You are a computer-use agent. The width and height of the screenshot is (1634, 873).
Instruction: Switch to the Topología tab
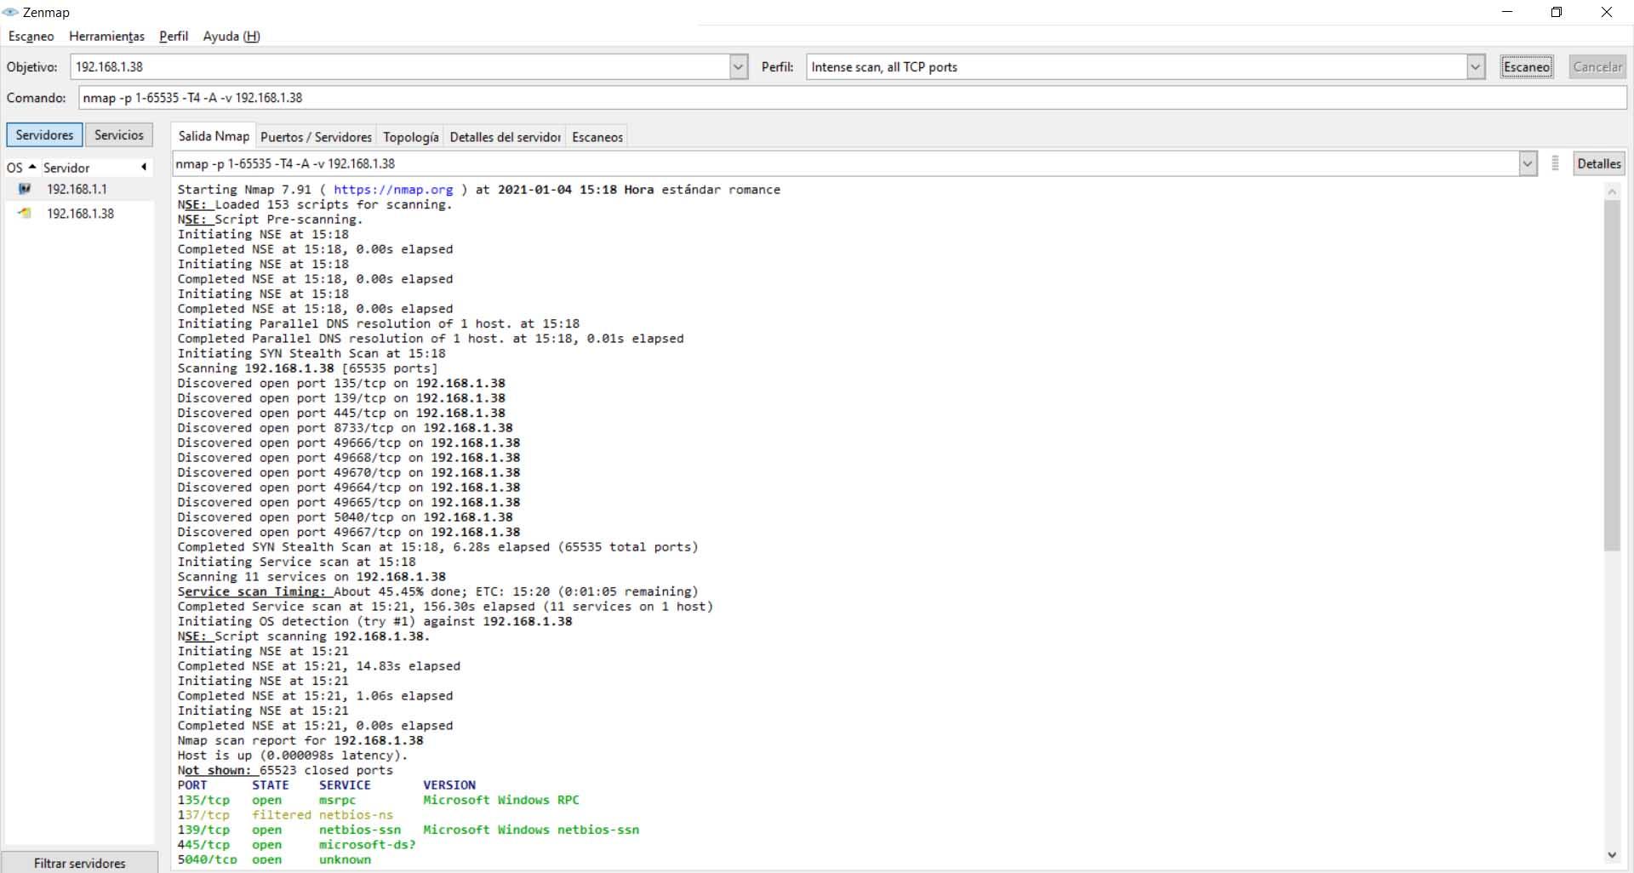[x=411, y=137]
